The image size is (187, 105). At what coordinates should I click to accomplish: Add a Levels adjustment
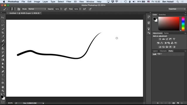coord(163,39)
